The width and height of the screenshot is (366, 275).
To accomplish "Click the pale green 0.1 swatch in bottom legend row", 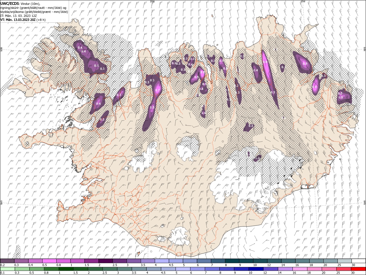I will click(x=7, y=269).
